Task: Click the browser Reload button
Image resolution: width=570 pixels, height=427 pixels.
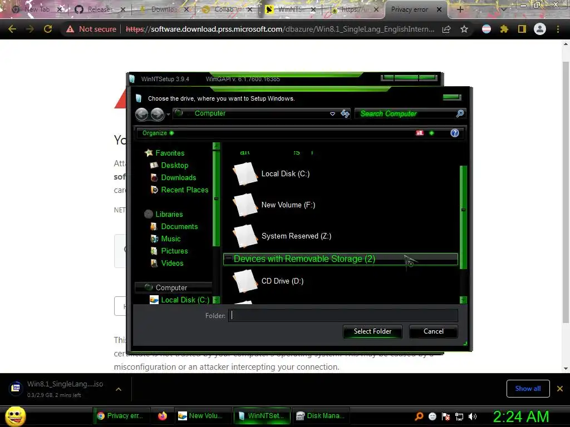Action: 48,29
